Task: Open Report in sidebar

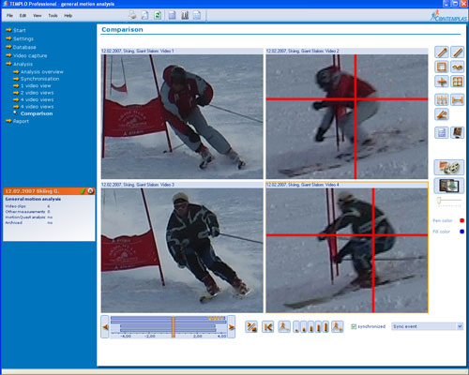Action: pyautogui.click(x=21, y=121)
